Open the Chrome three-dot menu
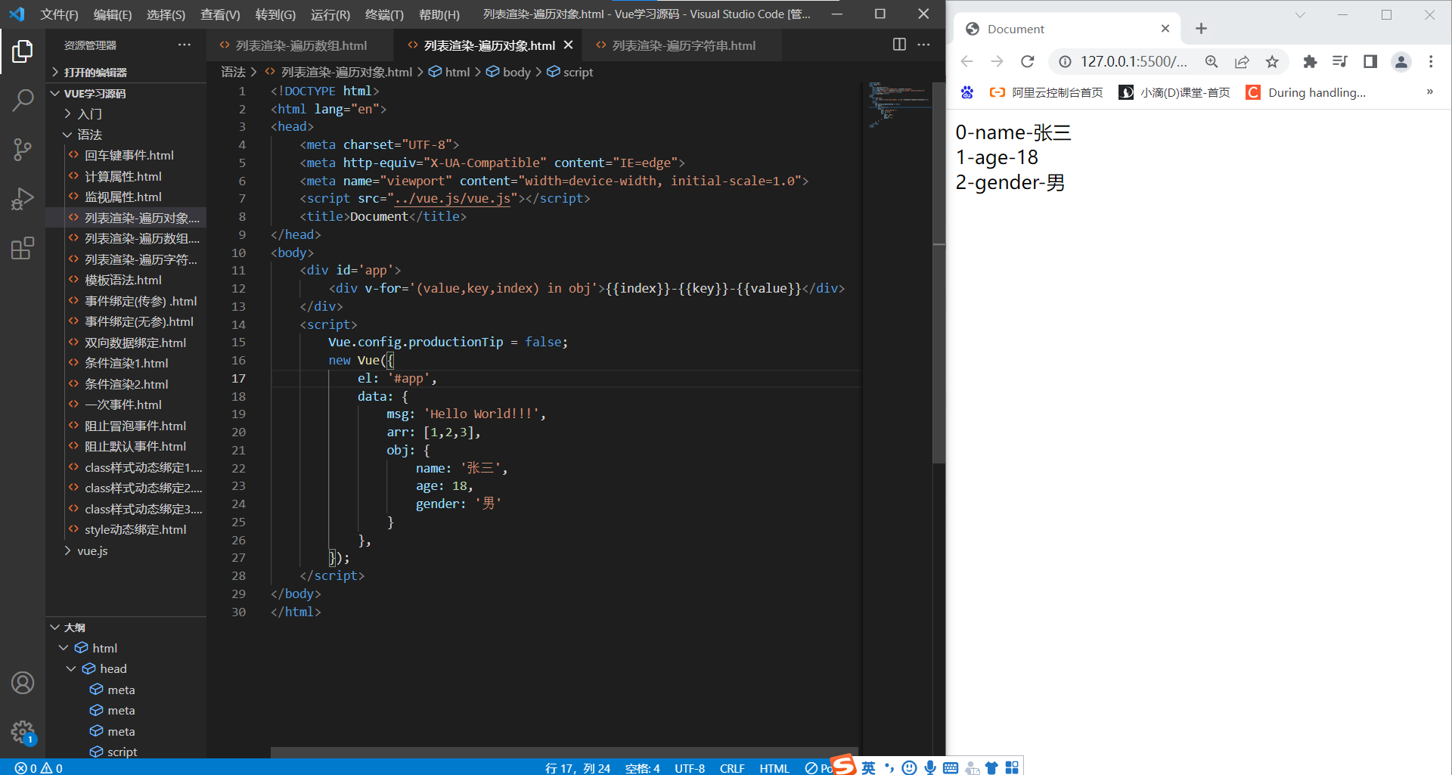This screenshot has width=1452, height=775. click(1431, 62)
